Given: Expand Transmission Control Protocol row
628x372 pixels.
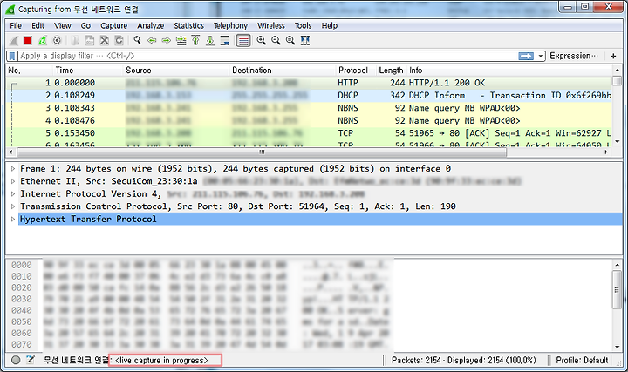Looking at the screenshot, I should (x=13, y=206).
